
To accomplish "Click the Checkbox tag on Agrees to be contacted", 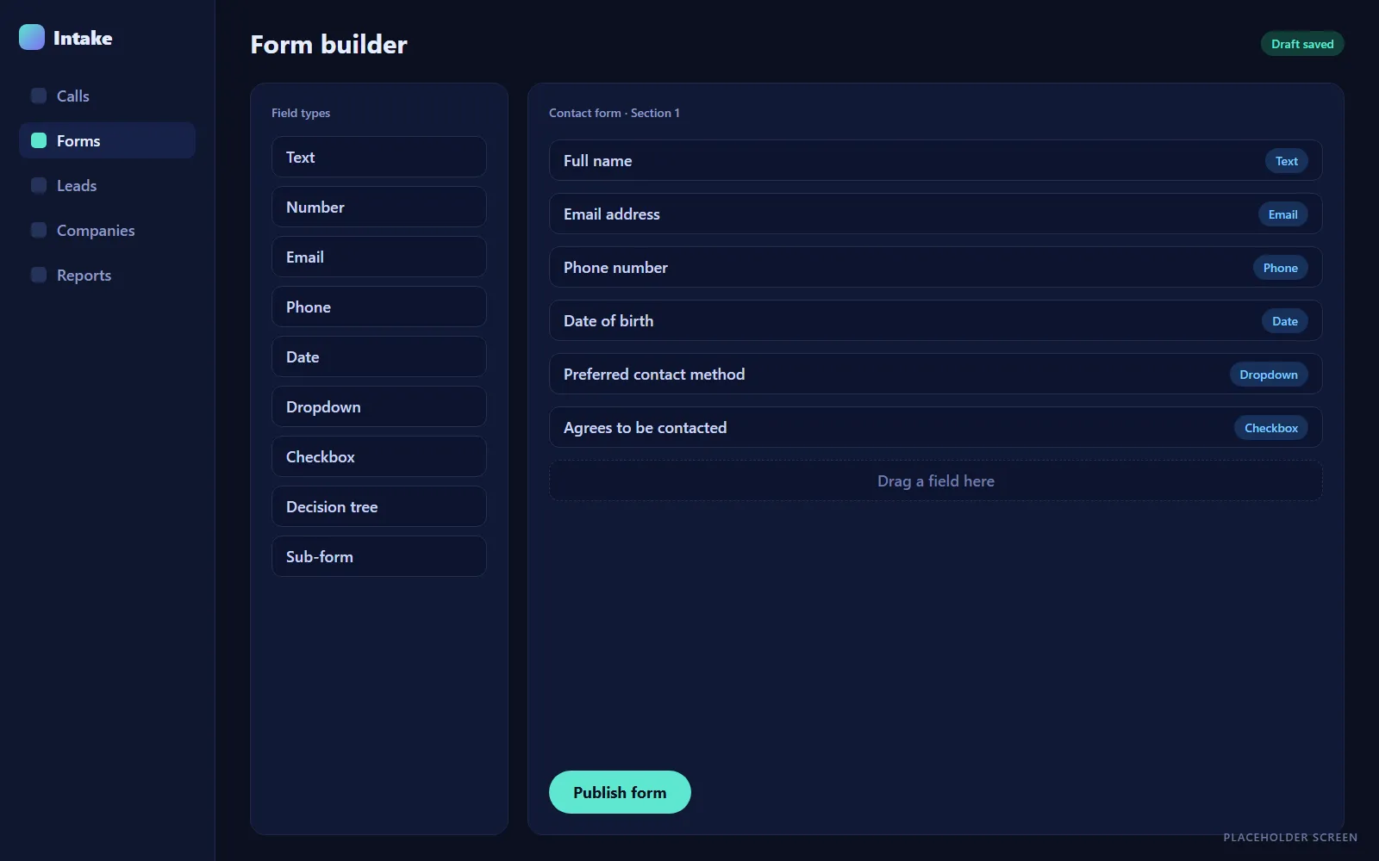I will (1271, 428).
